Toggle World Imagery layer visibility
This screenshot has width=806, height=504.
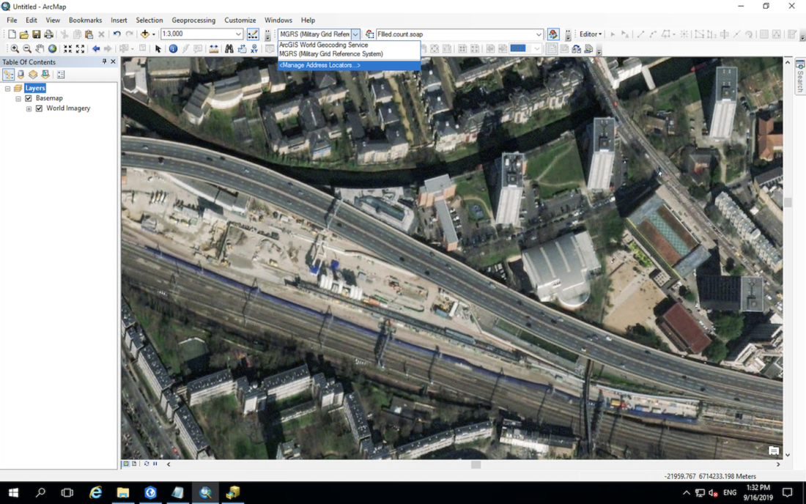(x=40, y=108)
